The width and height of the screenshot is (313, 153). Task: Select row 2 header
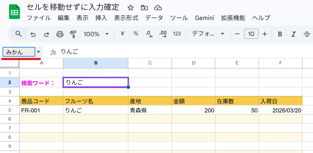[x=10, y=82]
